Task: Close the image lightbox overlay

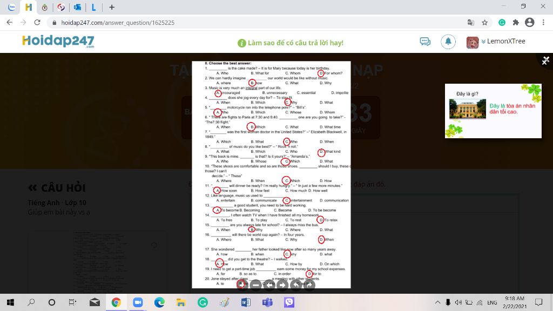Action: [545, 60]
